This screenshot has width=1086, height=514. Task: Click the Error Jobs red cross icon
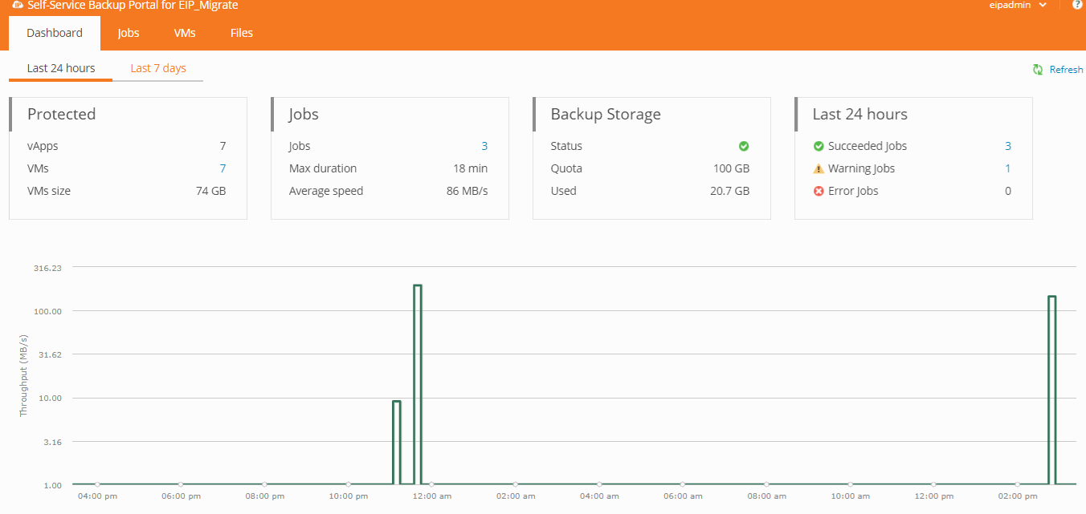pyautogui.click(x=819, y=191)
